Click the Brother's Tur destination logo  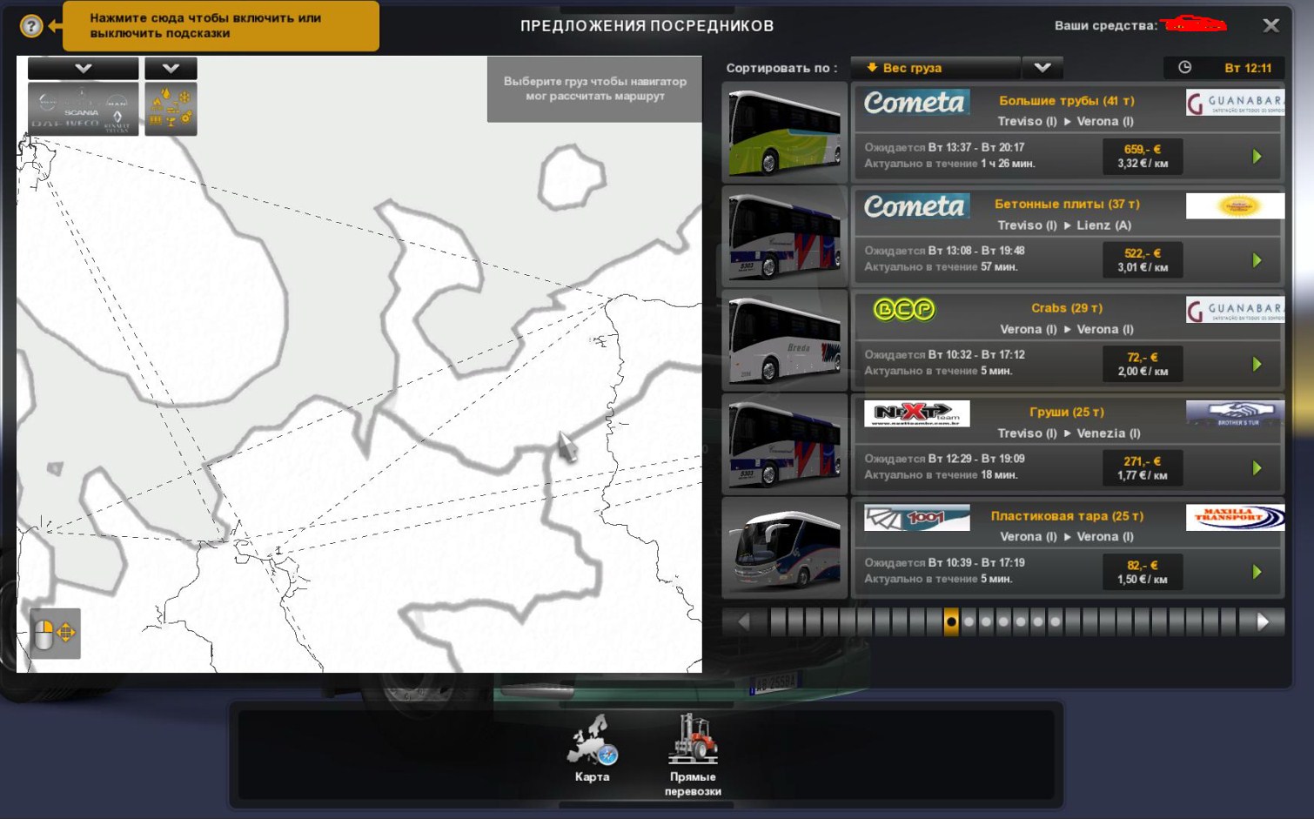(x=1235, y=413)
